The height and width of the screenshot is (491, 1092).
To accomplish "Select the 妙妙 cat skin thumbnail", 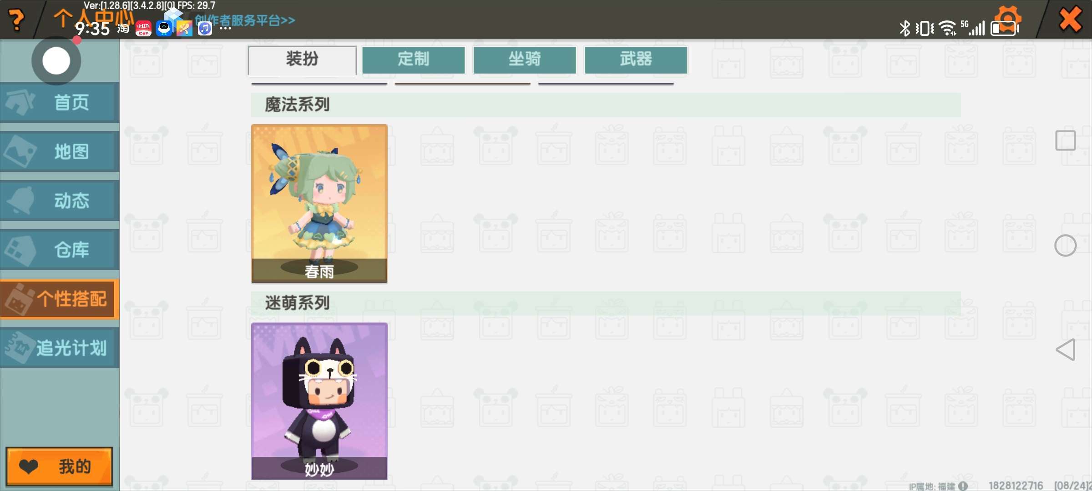I will point(319,401).
